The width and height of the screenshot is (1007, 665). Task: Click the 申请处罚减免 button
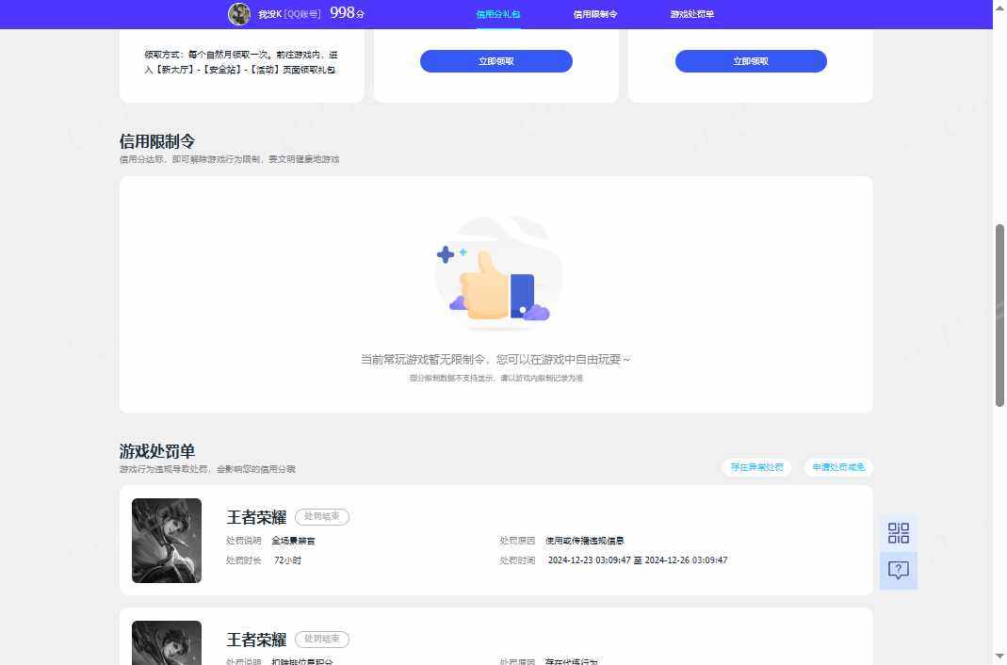[x=838, y=467]
